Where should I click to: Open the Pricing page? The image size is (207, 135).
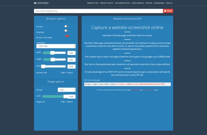149,3
